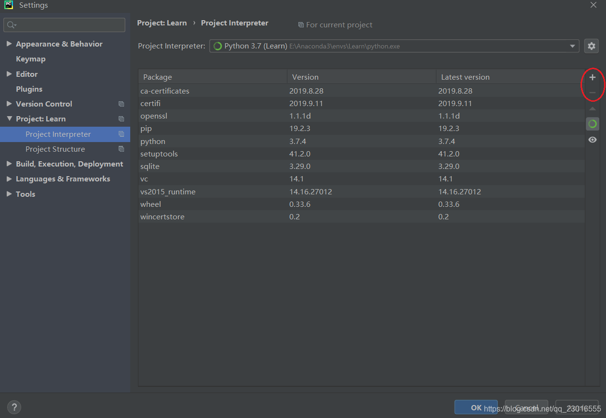Expand the Editor section

coord(9,74)
